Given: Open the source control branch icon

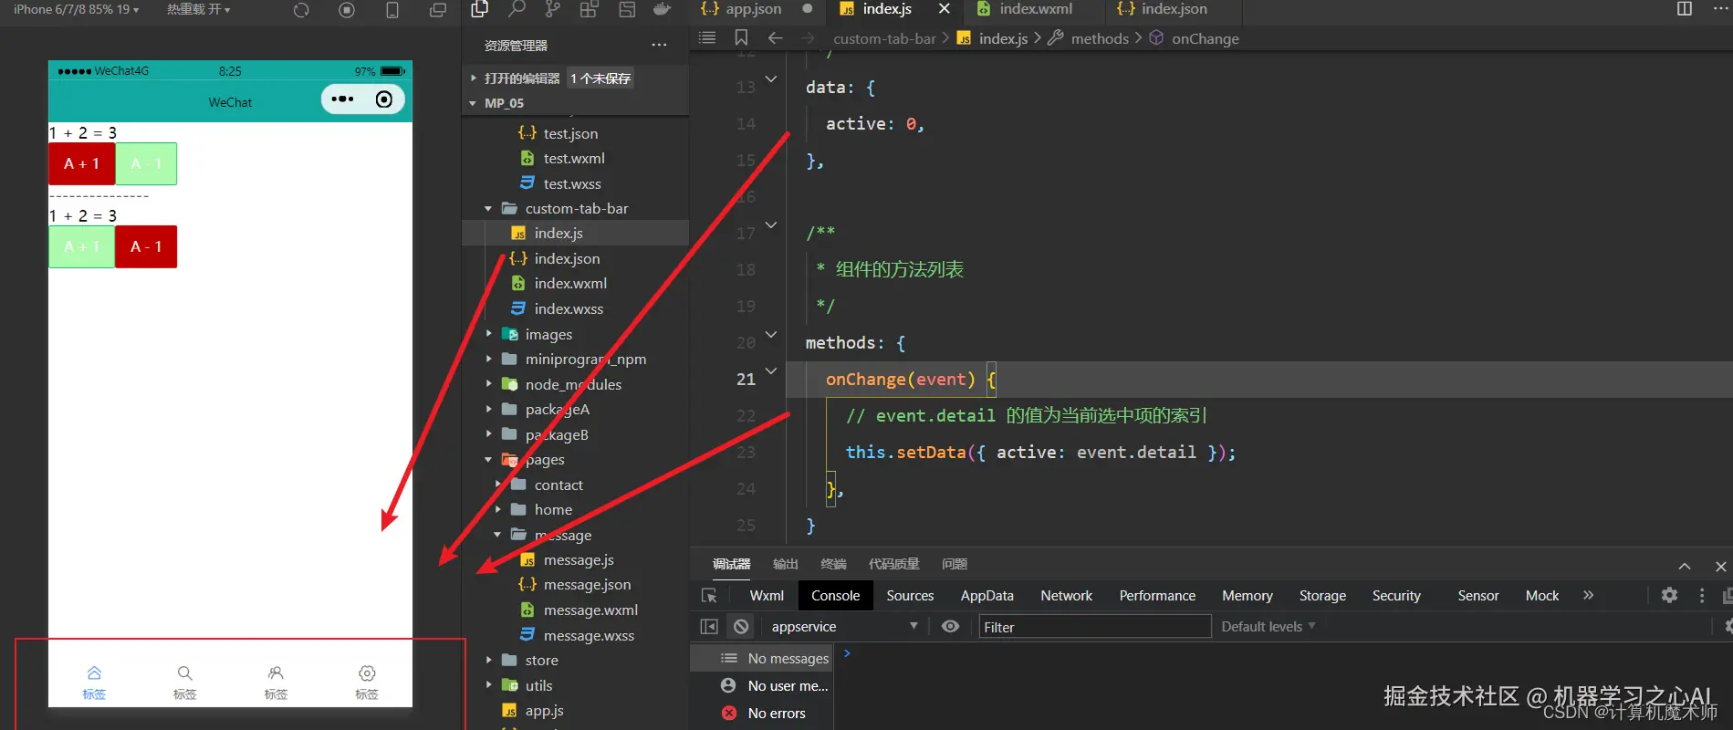Looking at the screenshot, I should (x=553, y=9).
